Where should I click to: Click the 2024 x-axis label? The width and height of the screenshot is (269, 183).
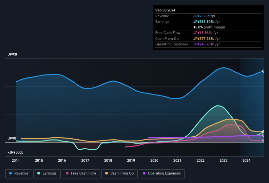246,160
